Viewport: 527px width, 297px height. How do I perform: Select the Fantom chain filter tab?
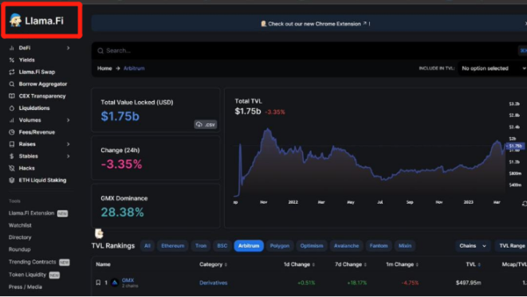tap(379, 246)
